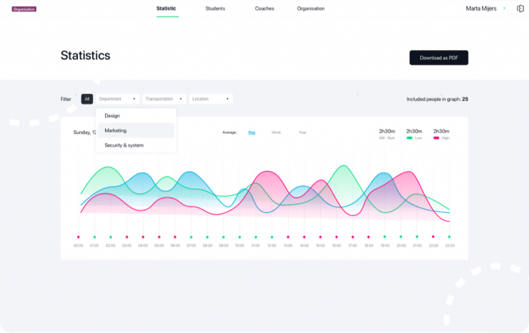Open the Students tab
Image resolution: width=529 pixels, height=333 pixels.
click(215, 8)
